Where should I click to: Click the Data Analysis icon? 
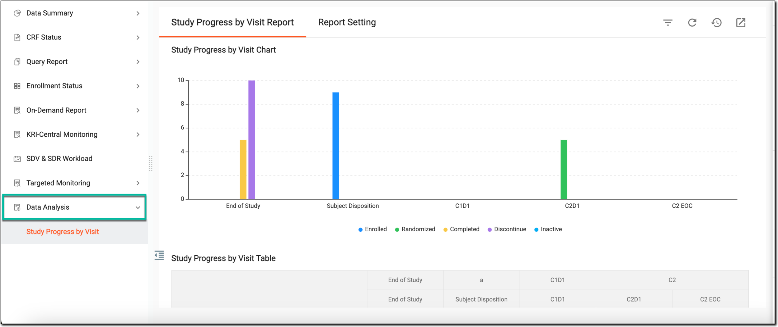point(17,207)
